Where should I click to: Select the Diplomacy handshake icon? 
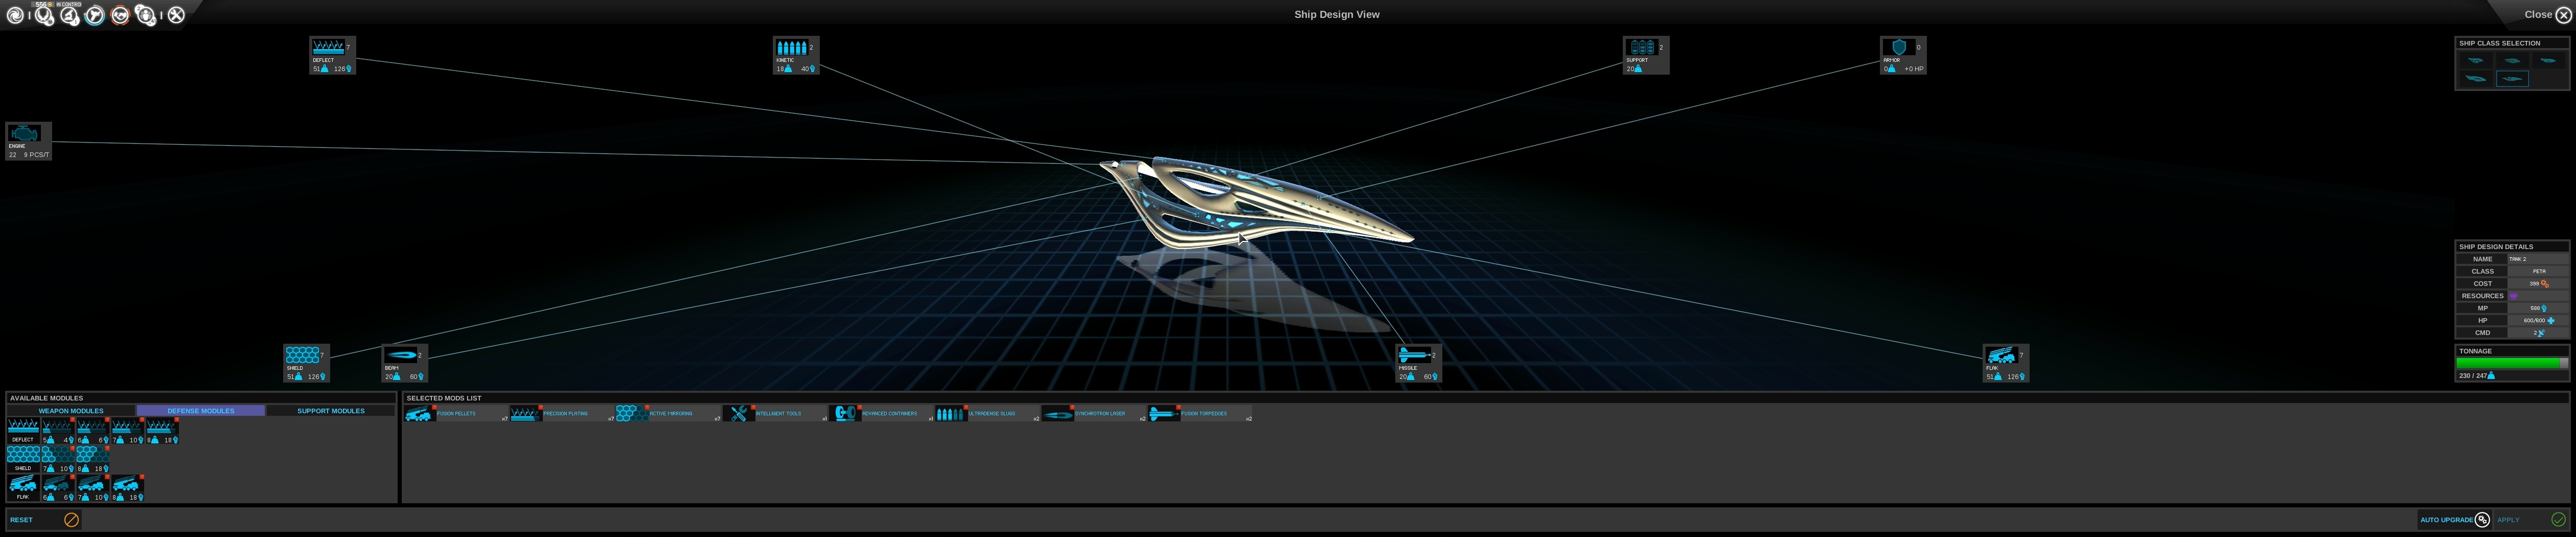121,15
